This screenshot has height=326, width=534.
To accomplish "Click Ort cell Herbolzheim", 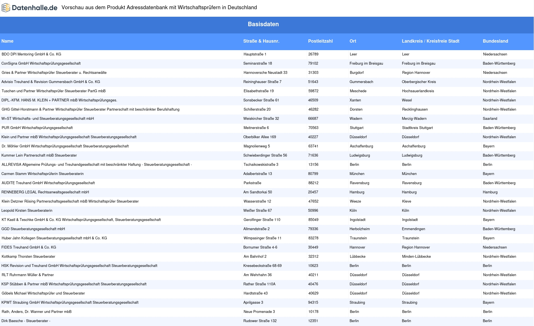I will (x=360, y=229).
